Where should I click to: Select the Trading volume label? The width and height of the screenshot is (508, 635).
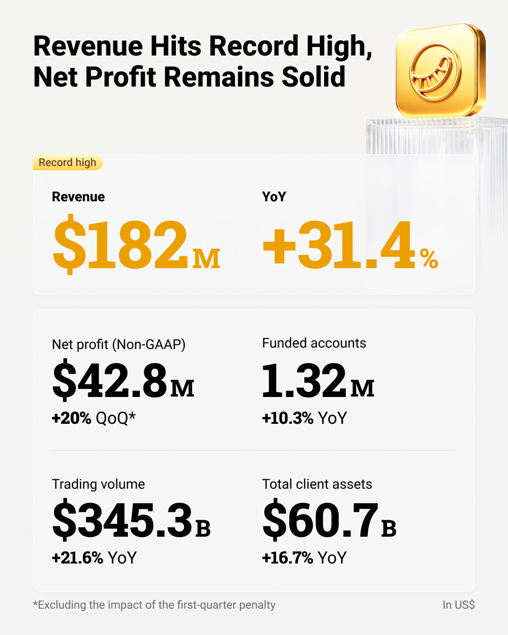[98, 484]
